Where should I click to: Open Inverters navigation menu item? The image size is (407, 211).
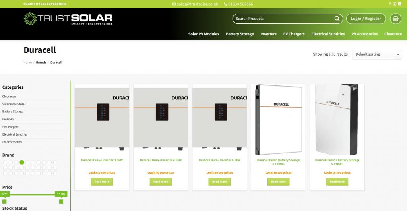coord(268,34)
